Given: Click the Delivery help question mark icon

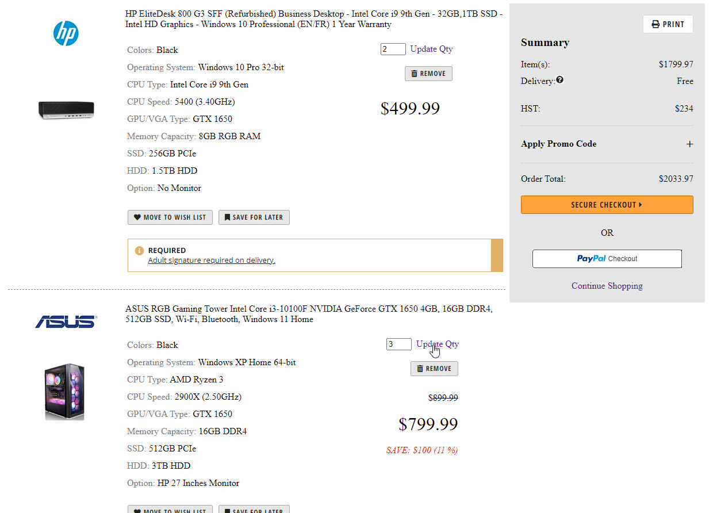Looking at the screenshot, I should pos(559,81).
